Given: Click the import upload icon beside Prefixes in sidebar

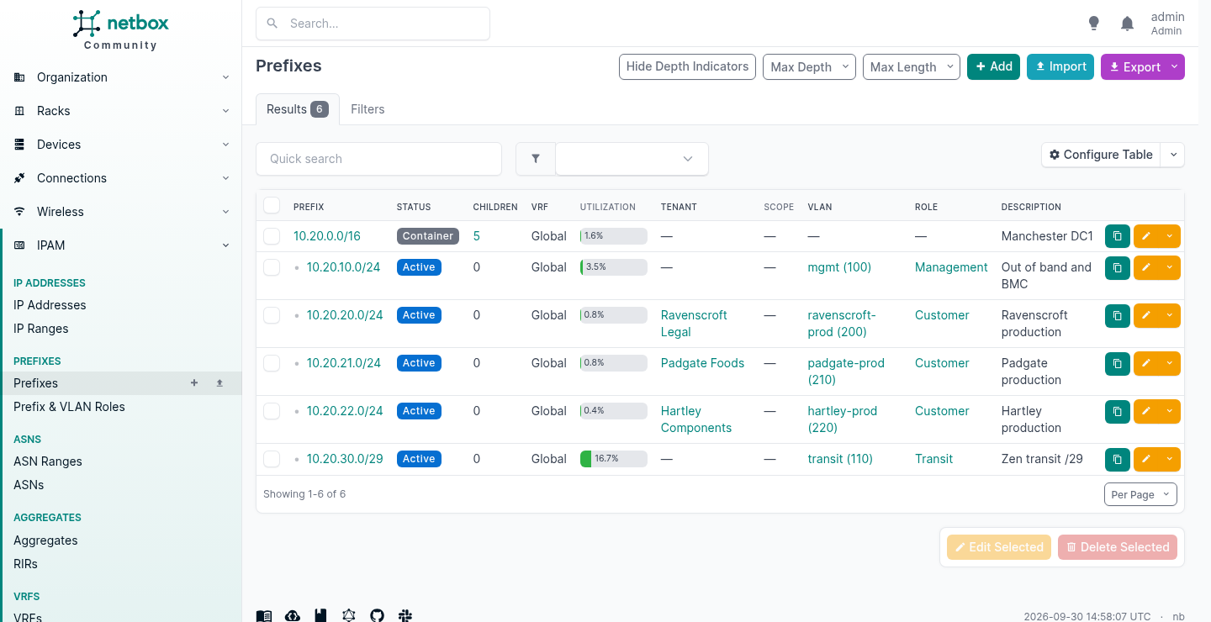Looking at the screenshot, I should click(219, 383).
